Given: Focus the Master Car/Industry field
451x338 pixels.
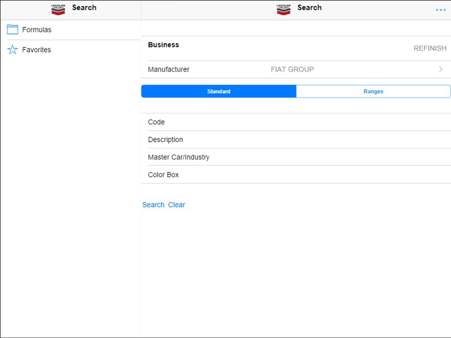Looking at the screenshot, I should [x=296, y=157].
